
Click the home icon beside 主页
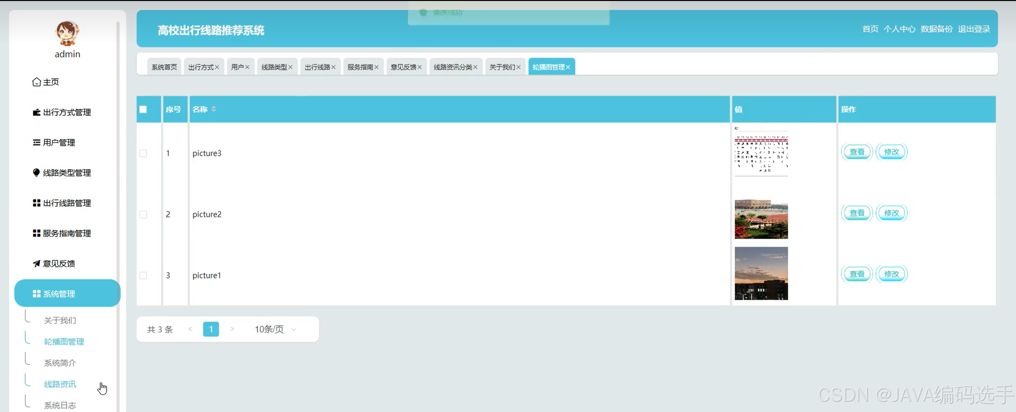pos(36,82)
